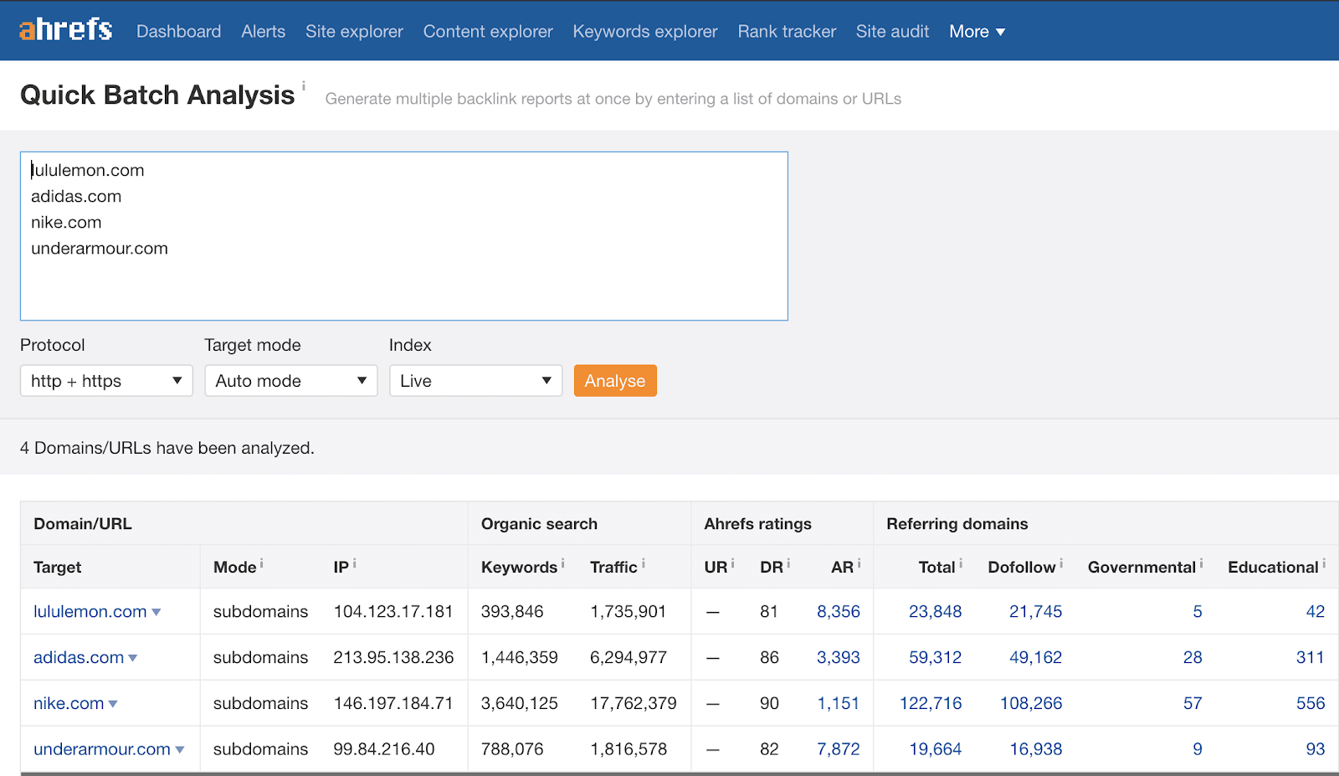Show info icon next to Mode column

262,564
